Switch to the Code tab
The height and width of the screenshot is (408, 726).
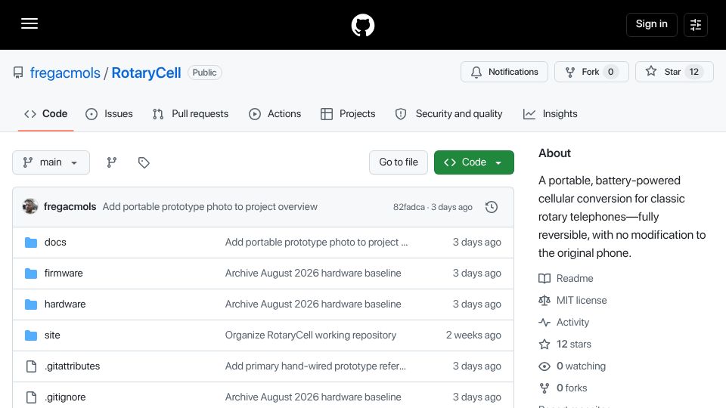(46, 114)
